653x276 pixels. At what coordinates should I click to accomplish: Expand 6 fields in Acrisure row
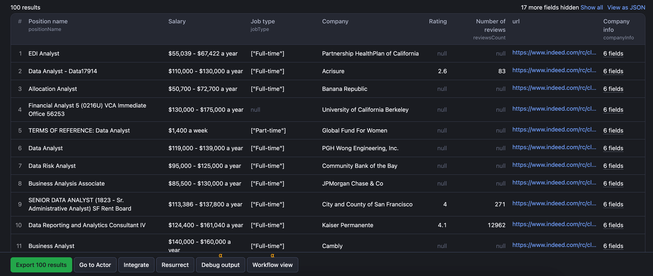613,71
